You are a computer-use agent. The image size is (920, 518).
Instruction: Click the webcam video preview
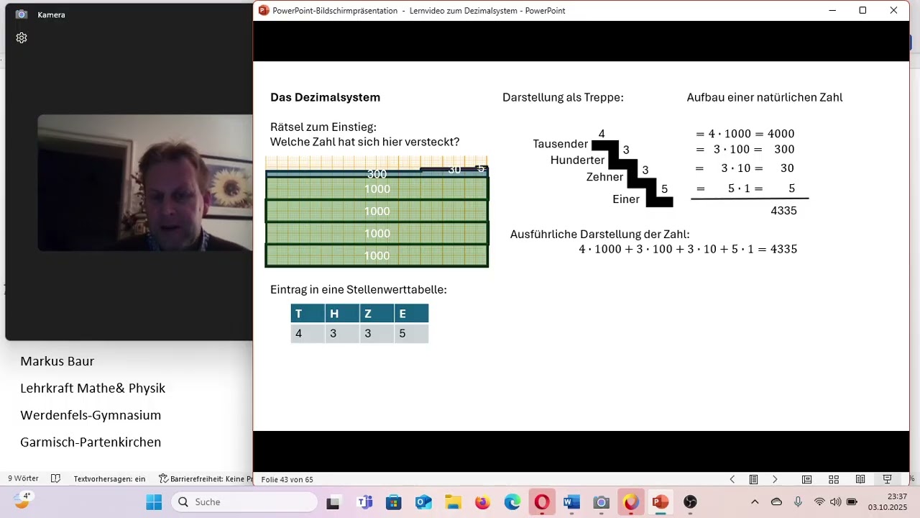click(145, 183)
